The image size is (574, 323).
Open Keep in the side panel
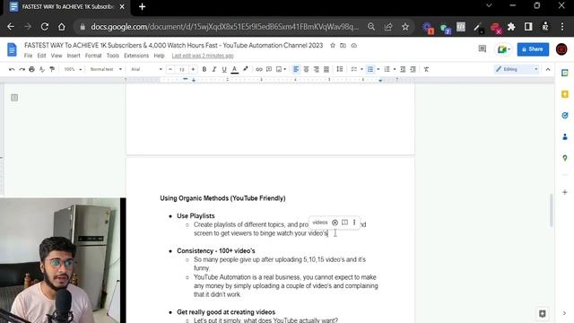(565, 94)
